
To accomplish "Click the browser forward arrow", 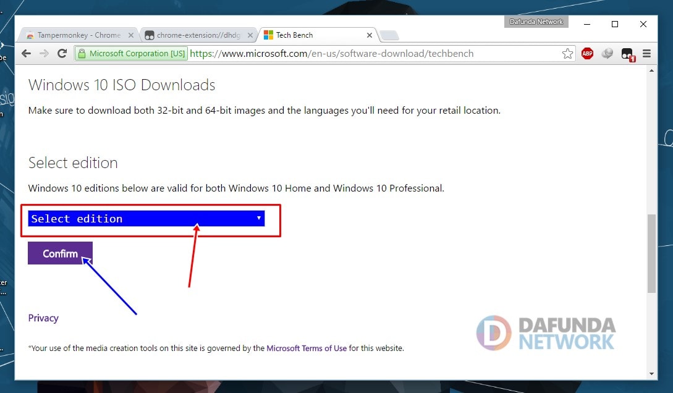I will click(44, 54).
